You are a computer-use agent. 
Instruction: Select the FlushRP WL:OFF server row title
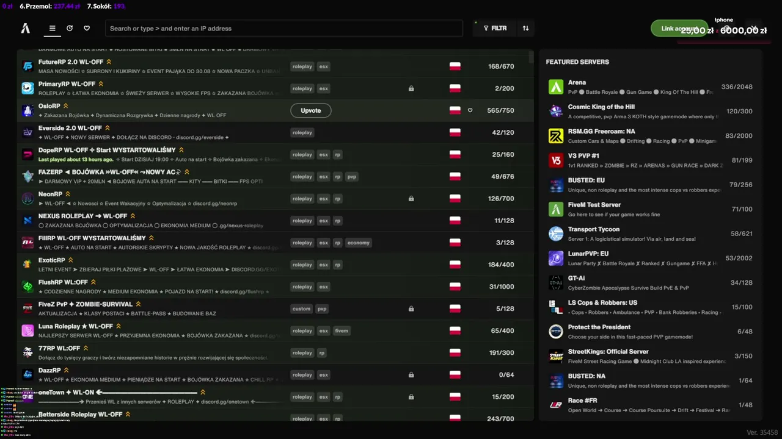tap(63, 282)
